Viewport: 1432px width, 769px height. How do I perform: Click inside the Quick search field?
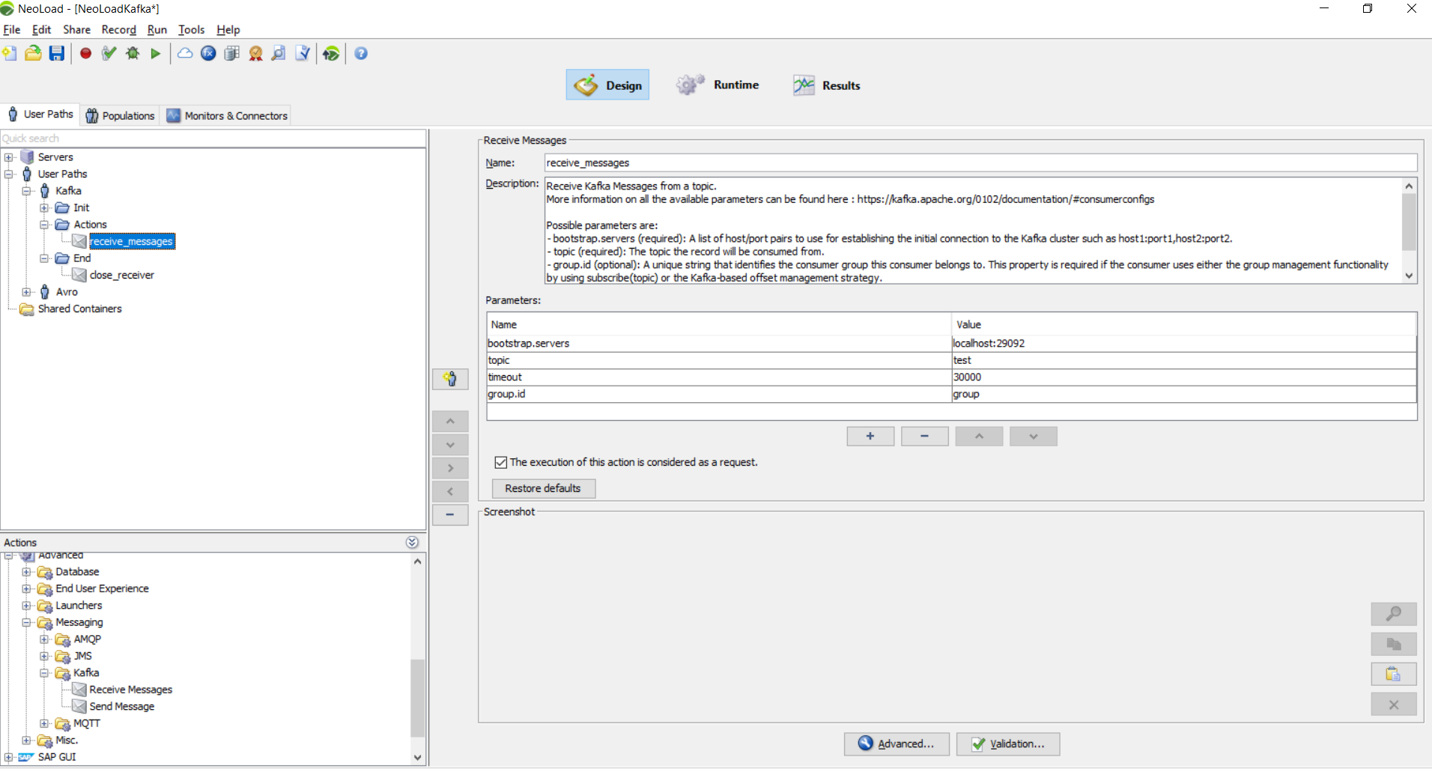[75, 138]
